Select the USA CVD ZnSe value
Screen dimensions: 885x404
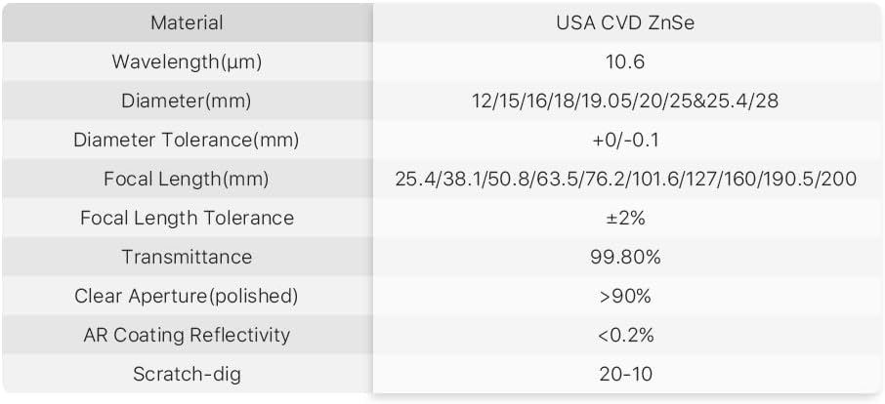pyautogui.click(x=626, y=22)
